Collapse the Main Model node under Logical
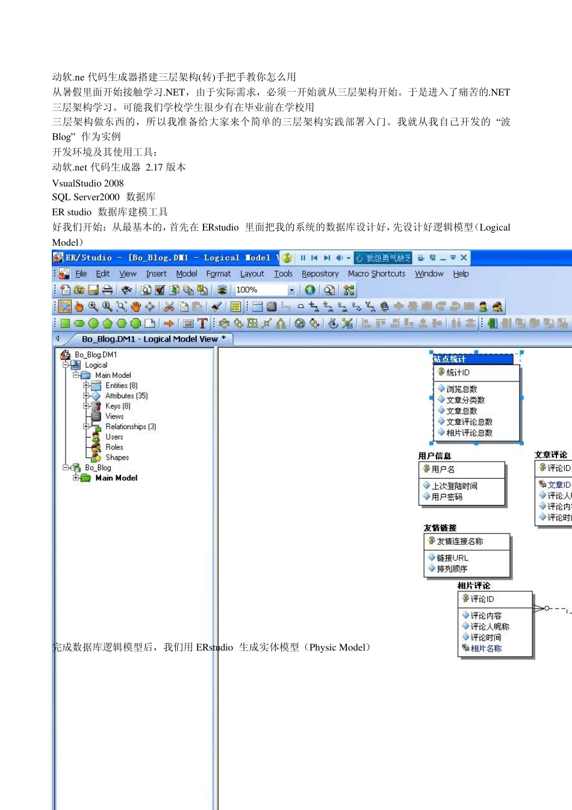This screenshot has height=810, width=572. (x=76, y=375)
